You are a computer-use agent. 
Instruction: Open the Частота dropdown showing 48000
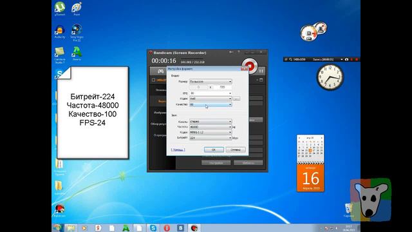click(x=211, y=127)
